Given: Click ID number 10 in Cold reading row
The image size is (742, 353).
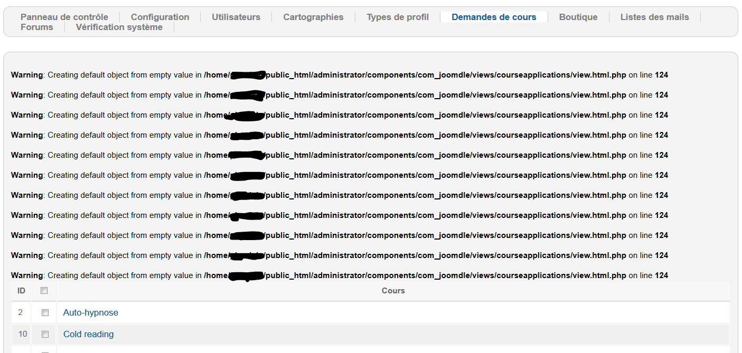Looking at the screenshot, I should click(22, 335).
